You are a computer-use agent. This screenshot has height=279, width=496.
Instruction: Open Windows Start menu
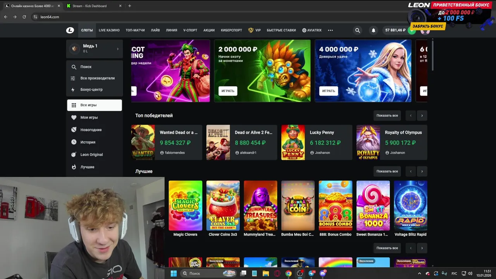pos(174,274)
